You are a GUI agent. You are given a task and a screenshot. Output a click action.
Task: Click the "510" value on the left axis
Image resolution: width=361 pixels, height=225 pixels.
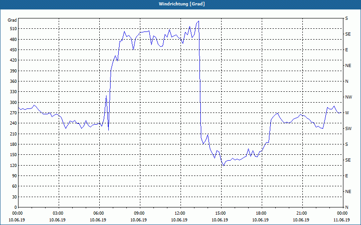tap(14, 29)
